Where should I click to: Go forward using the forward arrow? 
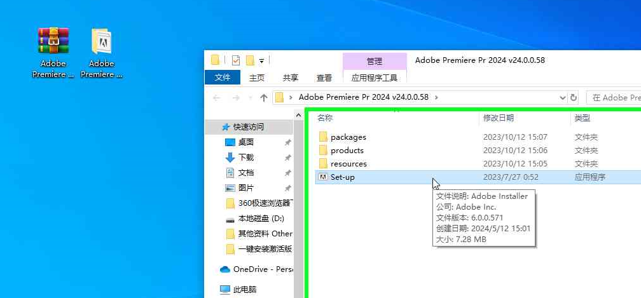(236, 98)
